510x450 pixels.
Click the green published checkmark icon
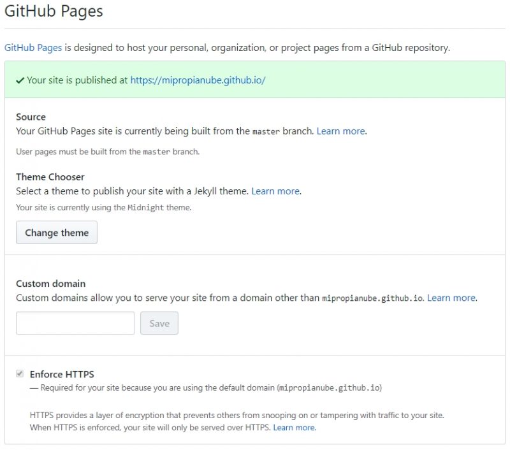[20, 80]
